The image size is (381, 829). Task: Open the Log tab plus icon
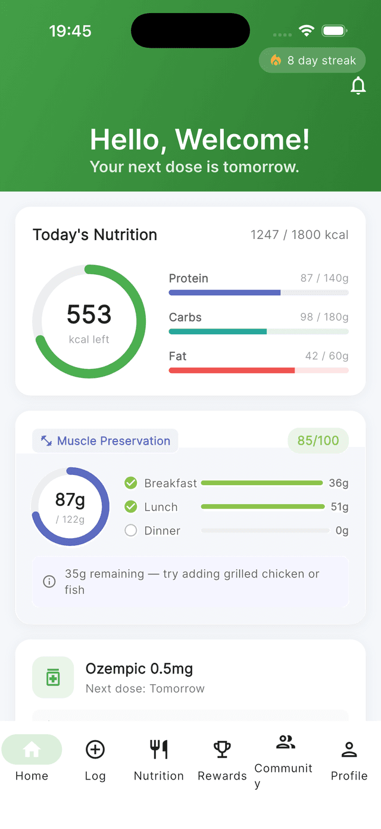tap(95, 750)
